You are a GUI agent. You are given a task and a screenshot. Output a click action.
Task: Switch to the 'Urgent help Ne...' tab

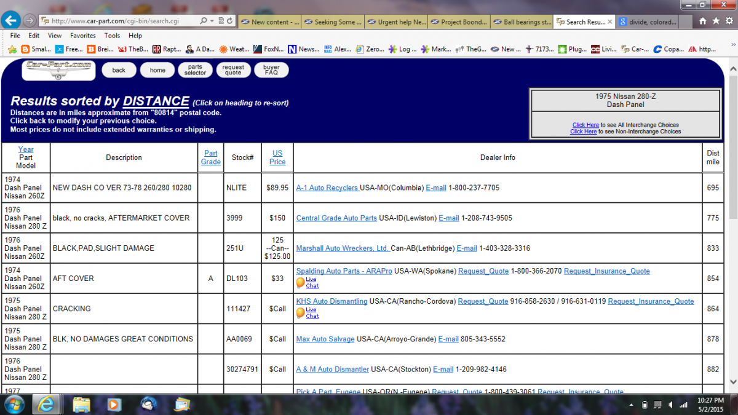396,22
